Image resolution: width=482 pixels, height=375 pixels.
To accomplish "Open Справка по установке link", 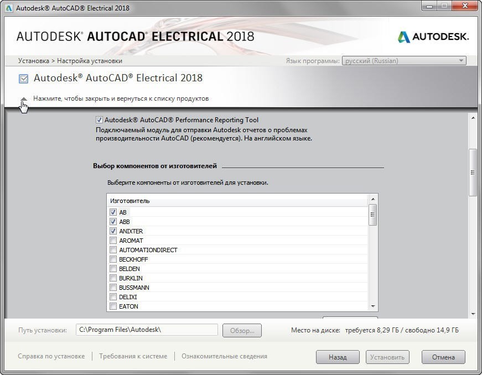I will click(51, 356).
